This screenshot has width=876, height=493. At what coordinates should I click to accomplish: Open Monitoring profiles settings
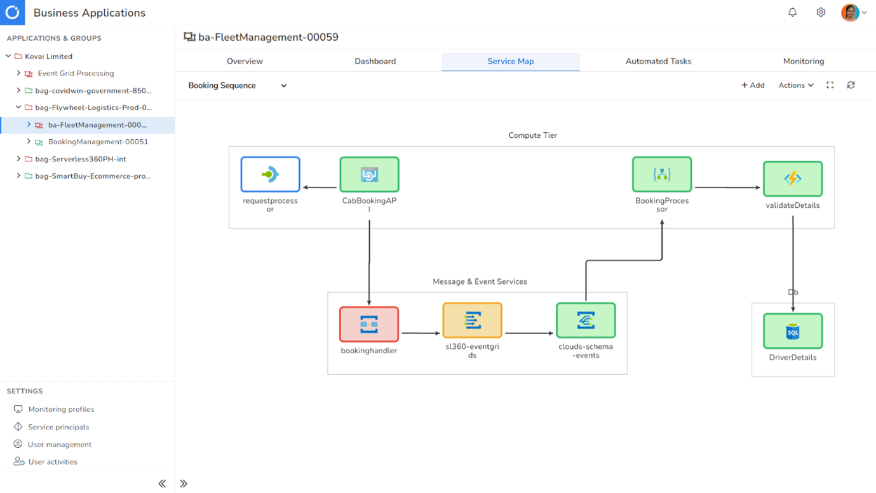pyautogui.click(x=61, y=409)
